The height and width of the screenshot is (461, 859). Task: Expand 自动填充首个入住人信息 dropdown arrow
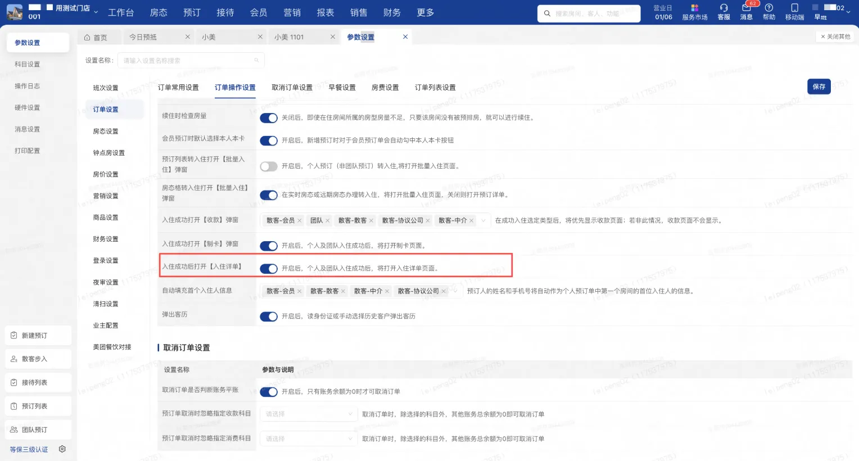[455, 291]
